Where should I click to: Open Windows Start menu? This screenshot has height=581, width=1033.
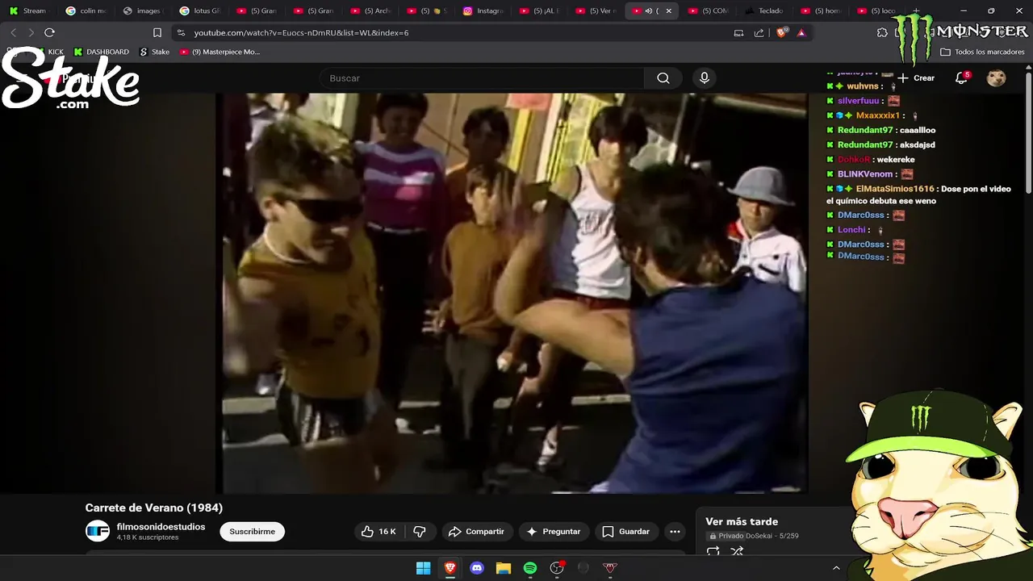tap(423, 568)
